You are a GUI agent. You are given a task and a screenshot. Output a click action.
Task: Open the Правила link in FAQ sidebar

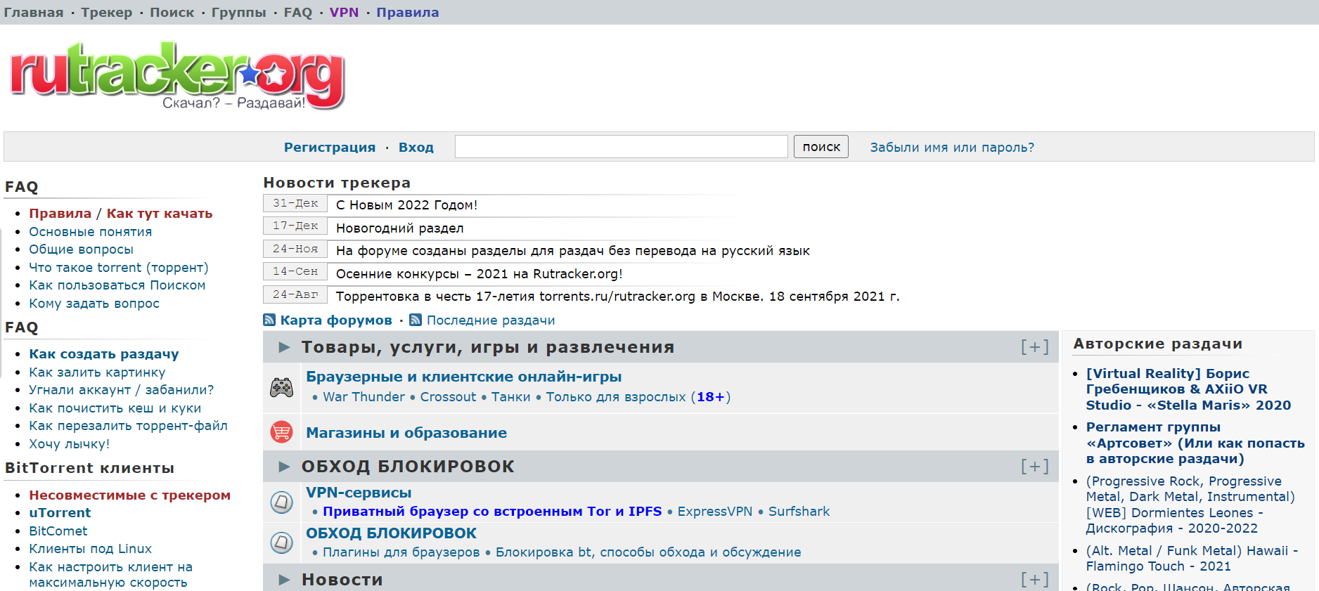pyautogui.click(x=60, y=214)
